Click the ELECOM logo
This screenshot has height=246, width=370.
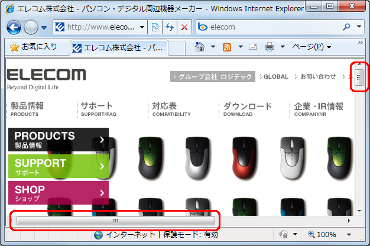pos(47,75)
